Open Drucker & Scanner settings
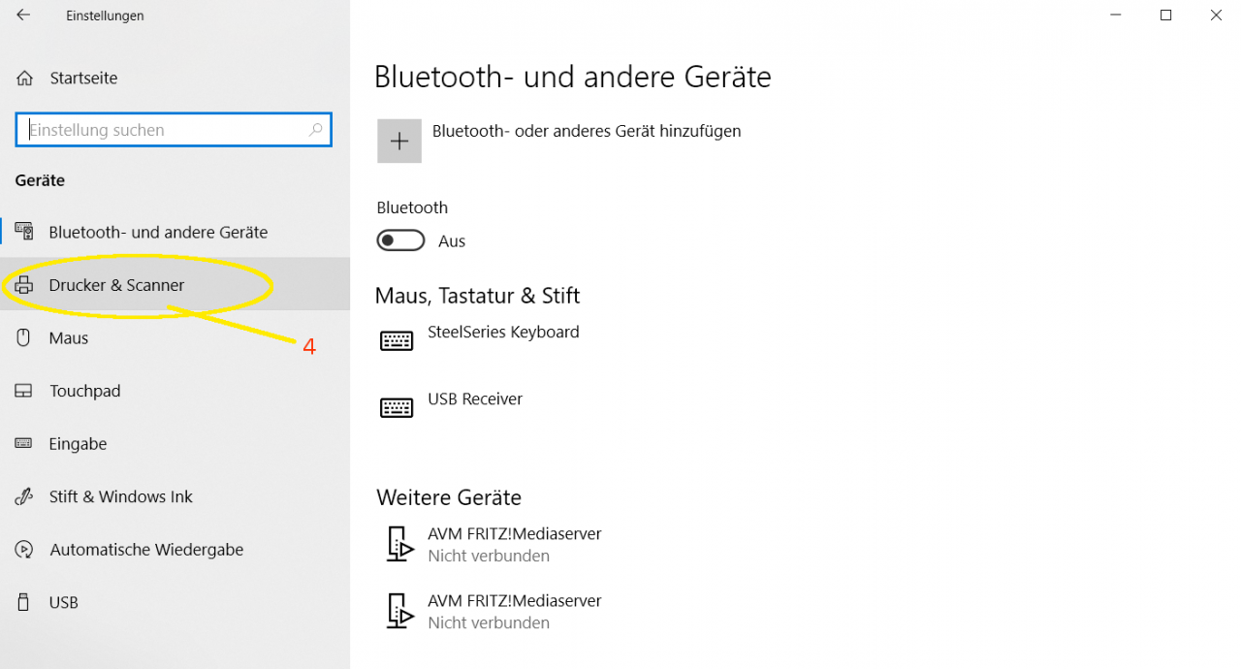 [175, 285]
